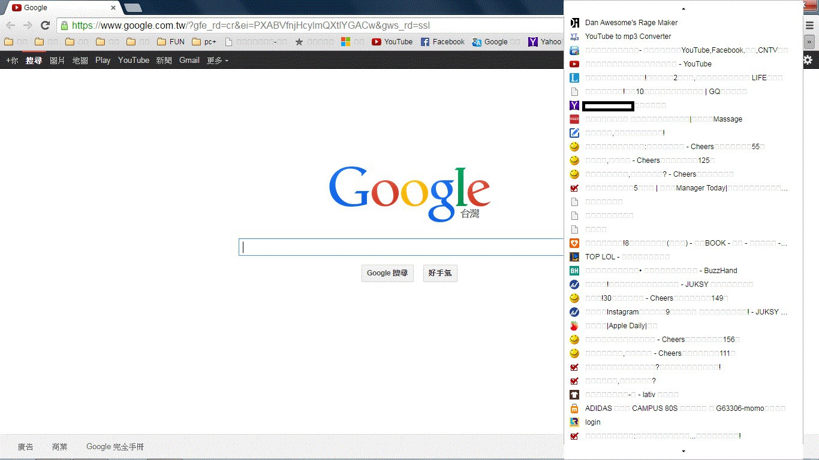
Task: Click the 好手氣 button
Action: pos(440,273)
